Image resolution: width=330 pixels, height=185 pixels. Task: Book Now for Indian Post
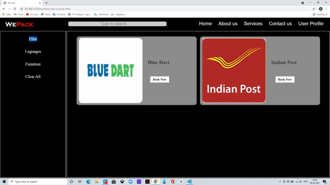pyautogui.click(x=285, y=79)
